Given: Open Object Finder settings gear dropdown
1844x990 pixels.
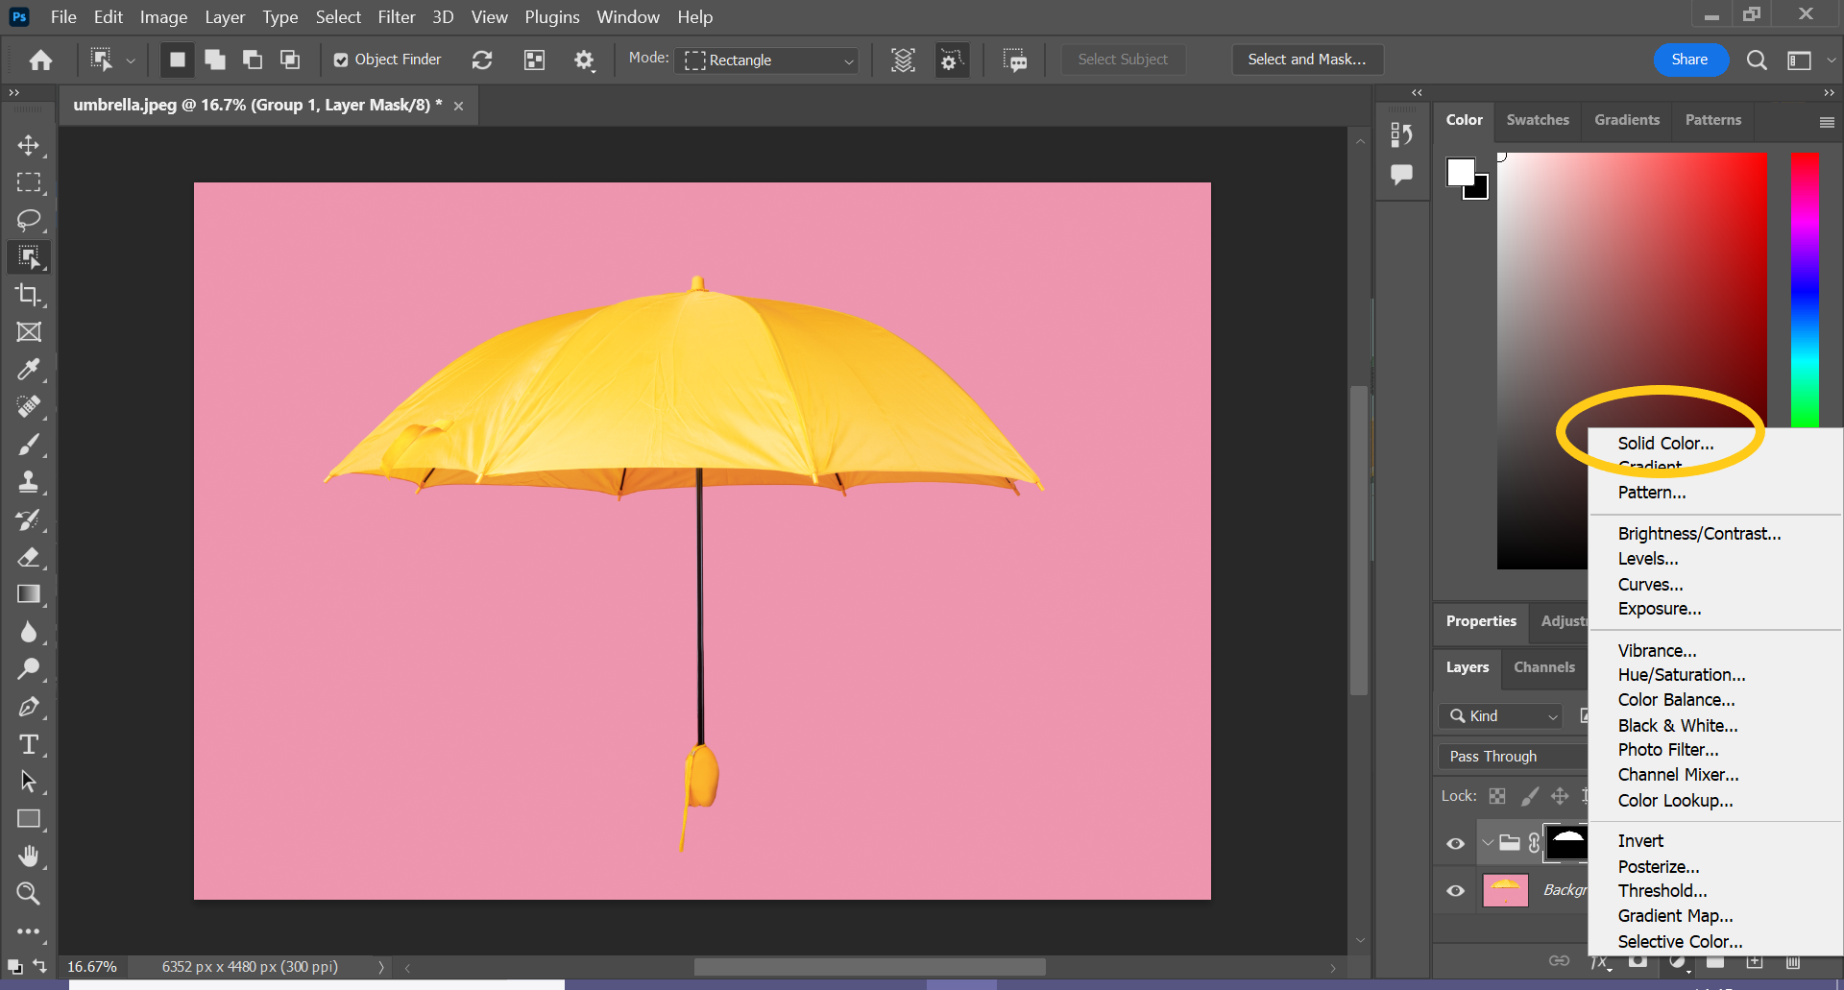Looking at the screenshot, I should (x=584, y=60).
